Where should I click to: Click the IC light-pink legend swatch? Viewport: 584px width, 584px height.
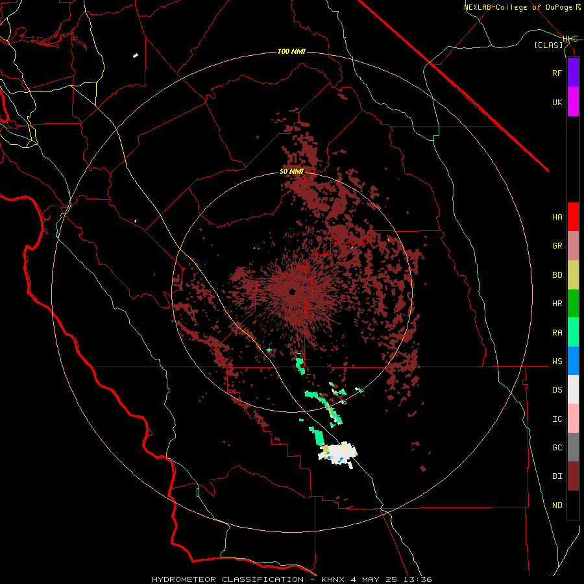tap(573, 419)
